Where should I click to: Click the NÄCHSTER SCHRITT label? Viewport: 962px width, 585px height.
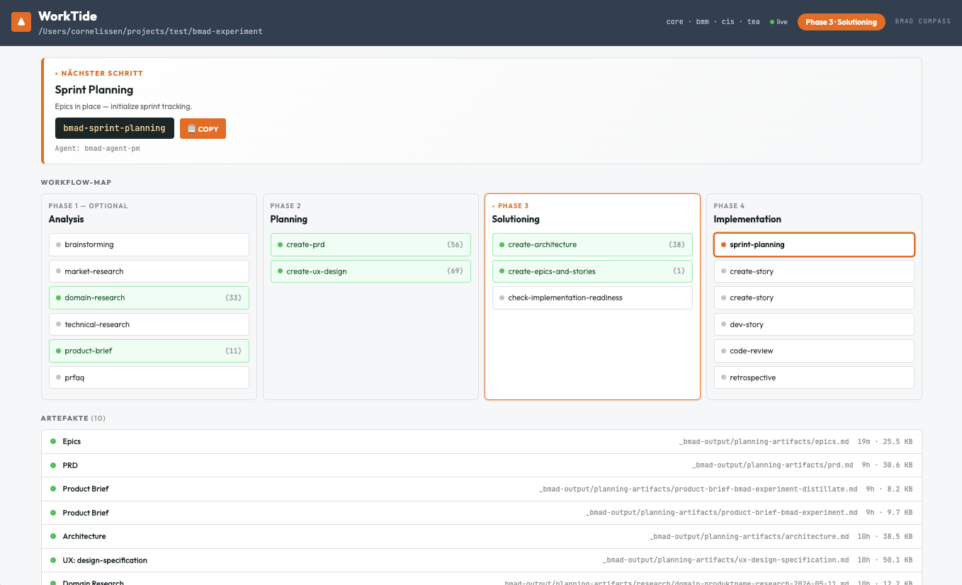(99, 74)
